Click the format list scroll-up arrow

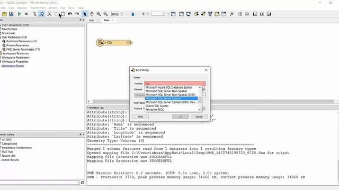click(200, 88)
